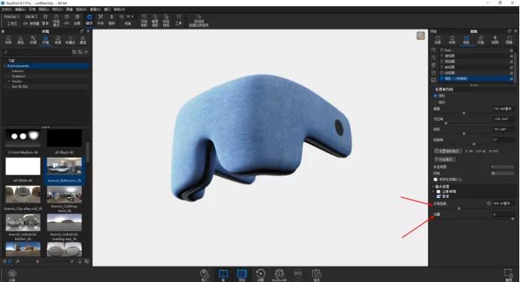Screen dimensions: 520x282
Task: Select the Sun & Sky folder
Action: click(x=20, y=86)
